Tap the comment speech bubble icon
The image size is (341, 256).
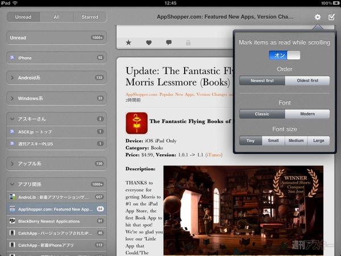[x=169, y=43]
